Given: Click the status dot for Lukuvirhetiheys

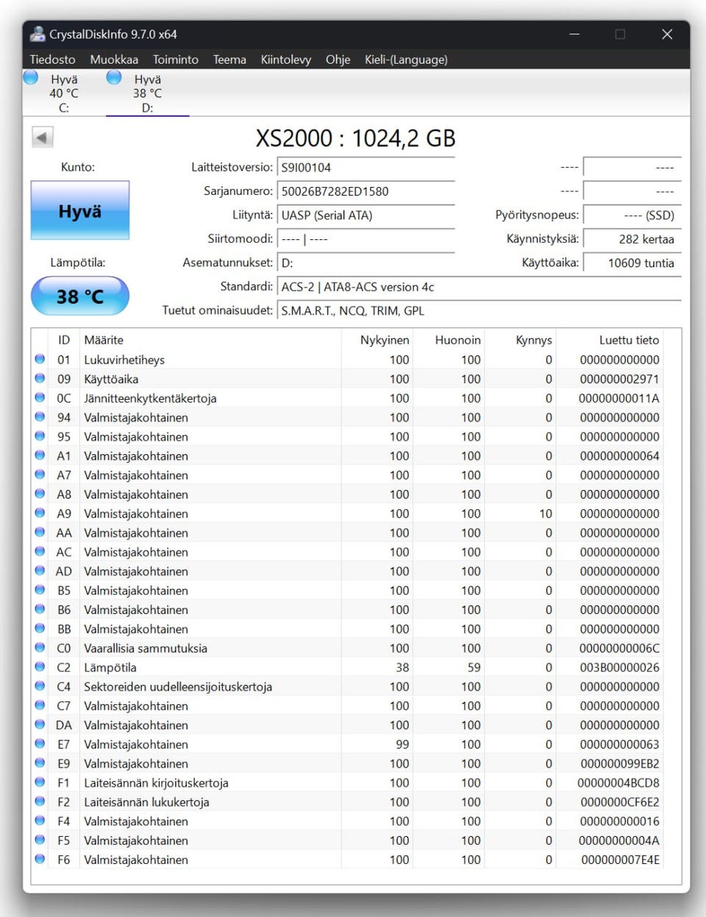Looking at the screenshot, I should point(40,359).
